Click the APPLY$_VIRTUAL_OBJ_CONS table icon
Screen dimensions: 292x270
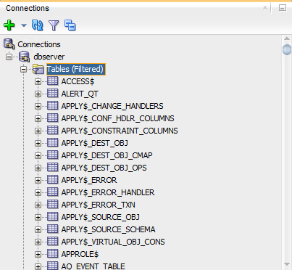click(x=52, y=242)
